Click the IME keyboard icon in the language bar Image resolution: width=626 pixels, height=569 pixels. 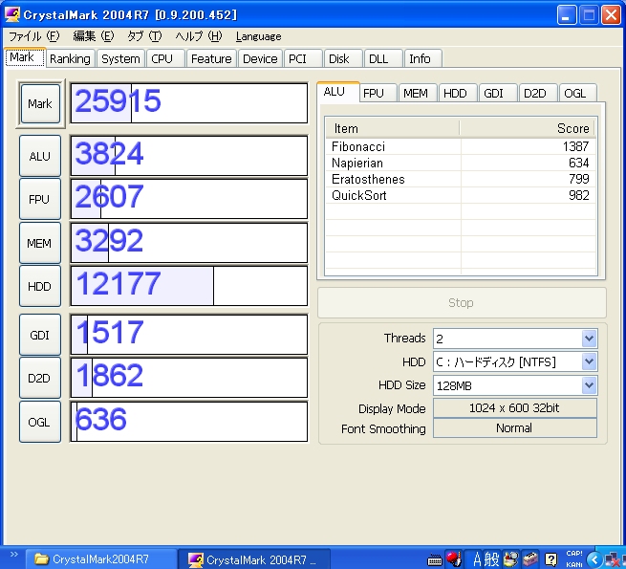435,559
